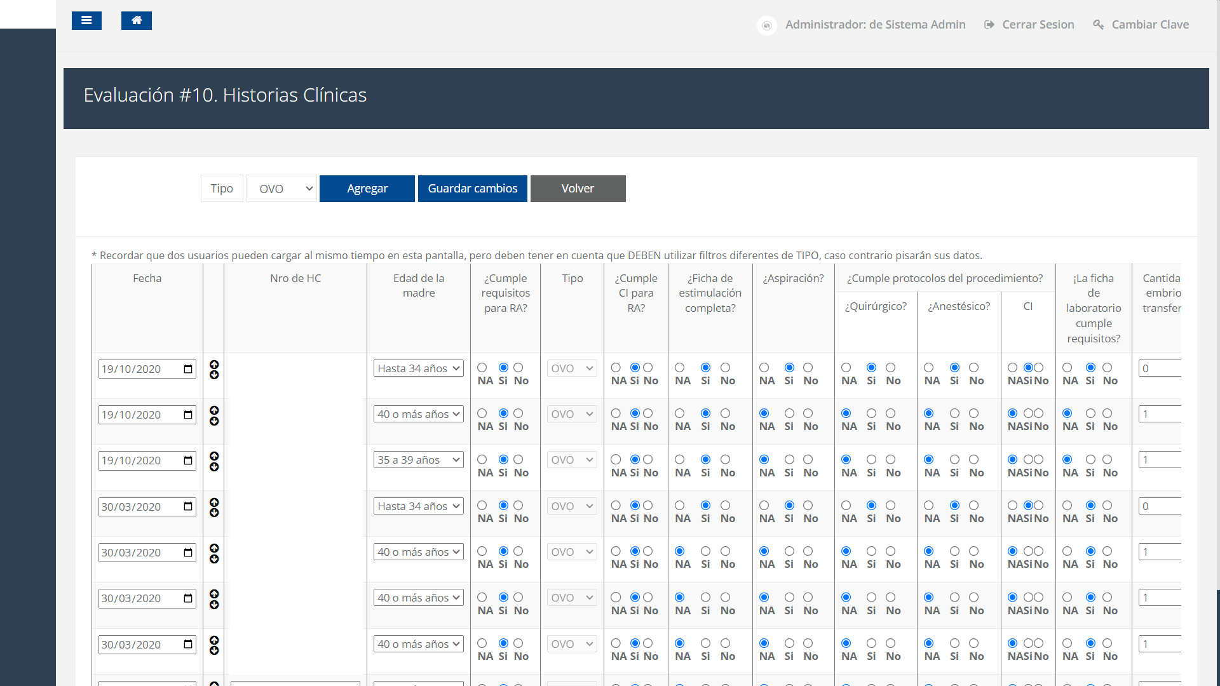Click the admin user avatar icon

click(767, 25)
